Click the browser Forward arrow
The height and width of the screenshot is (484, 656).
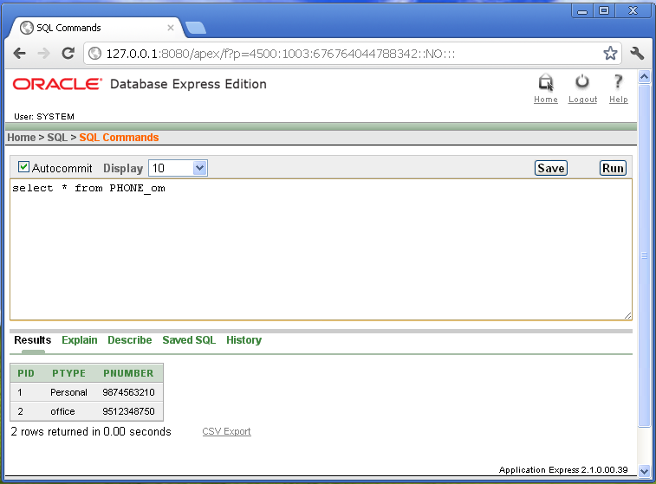(43, 54)
